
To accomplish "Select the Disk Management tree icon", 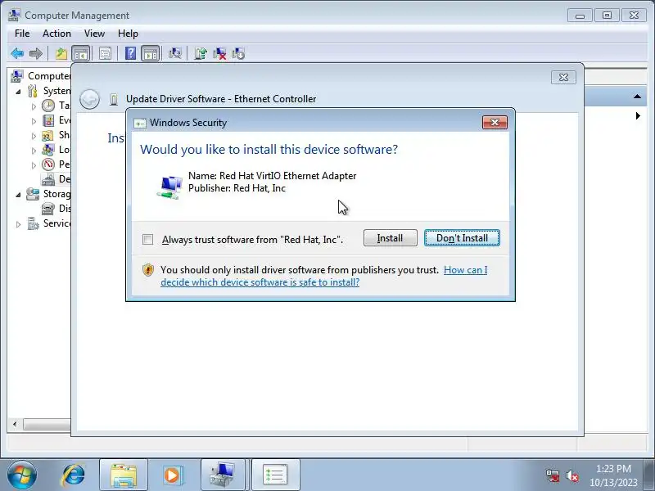I will pyautogui.click(x=48, y=209).
